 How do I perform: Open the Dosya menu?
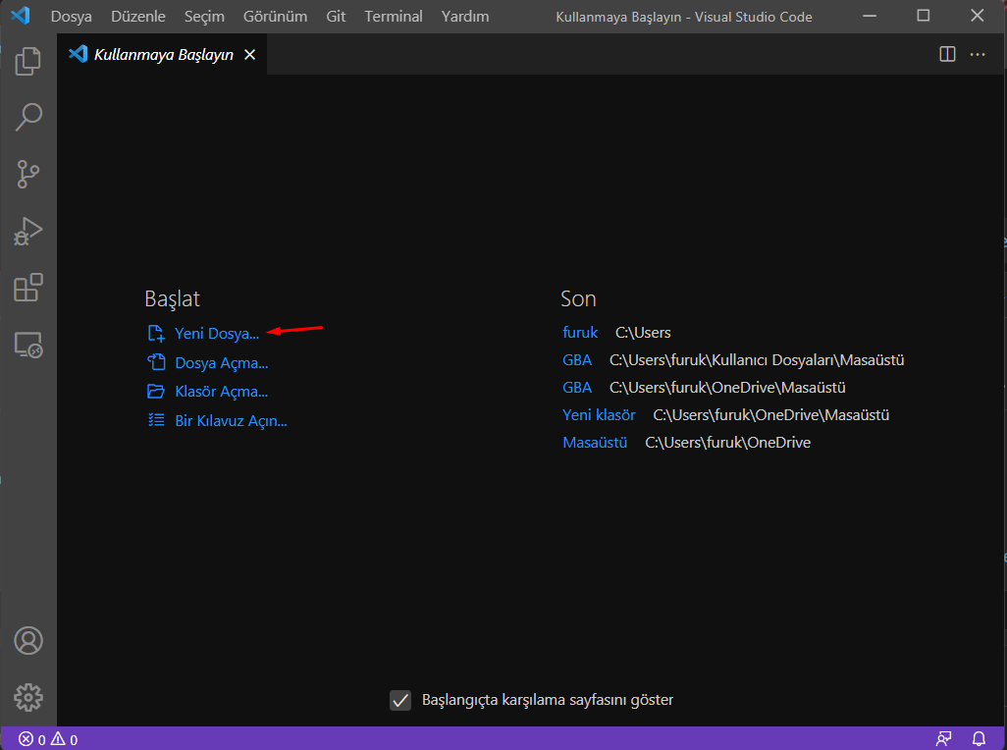[x=72, y=16]
